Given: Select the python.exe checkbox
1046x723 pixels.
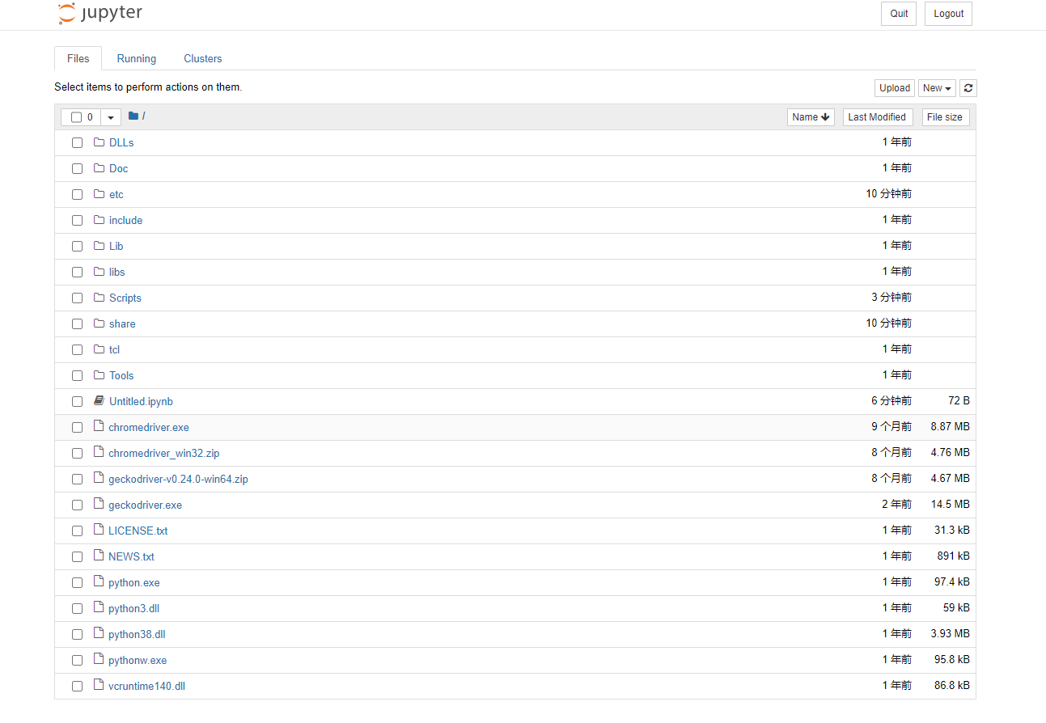Looking at the screenshot, I should click(77, 583).
